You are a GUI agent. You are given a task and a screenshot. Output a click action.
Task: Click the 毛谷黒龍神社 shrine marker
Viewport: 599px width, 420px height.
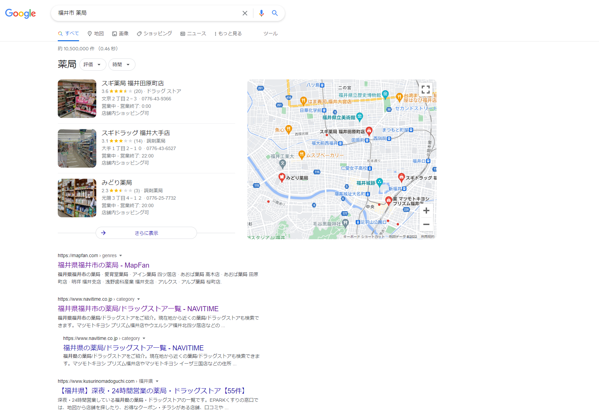tap(345, 223)
